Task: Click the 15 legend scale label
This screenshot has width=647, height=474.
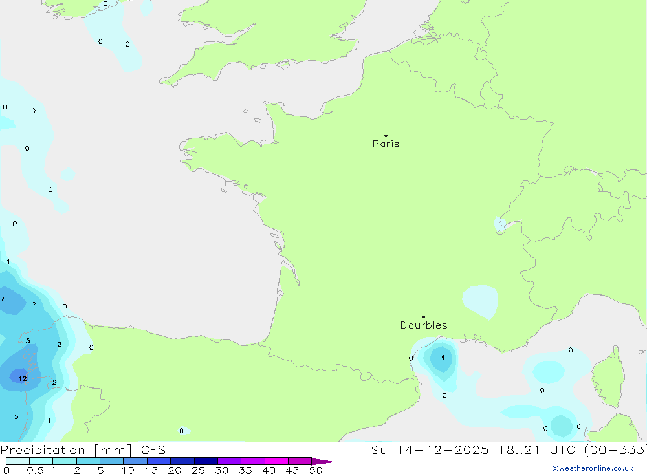Action: click(151, 470)
